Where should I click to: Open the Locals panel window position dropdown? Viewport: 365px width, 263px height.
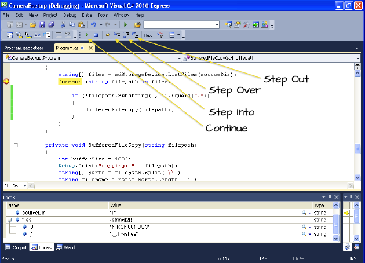(x=323, y=197)
